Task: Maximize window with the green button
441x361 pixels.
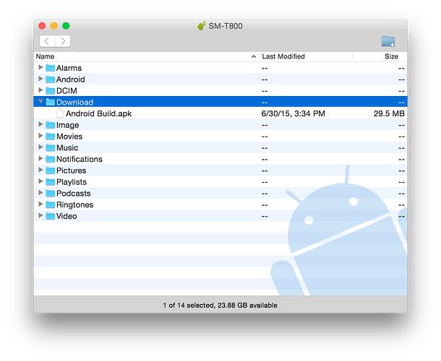Action: (66, 26)
